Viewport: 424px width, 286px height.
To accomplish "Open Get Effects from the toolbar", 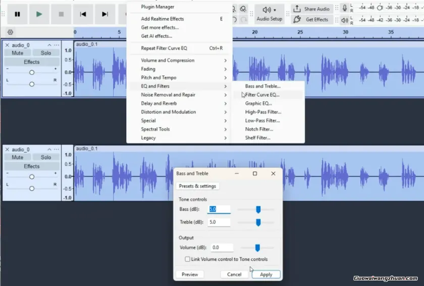I will tap(311, 20).
